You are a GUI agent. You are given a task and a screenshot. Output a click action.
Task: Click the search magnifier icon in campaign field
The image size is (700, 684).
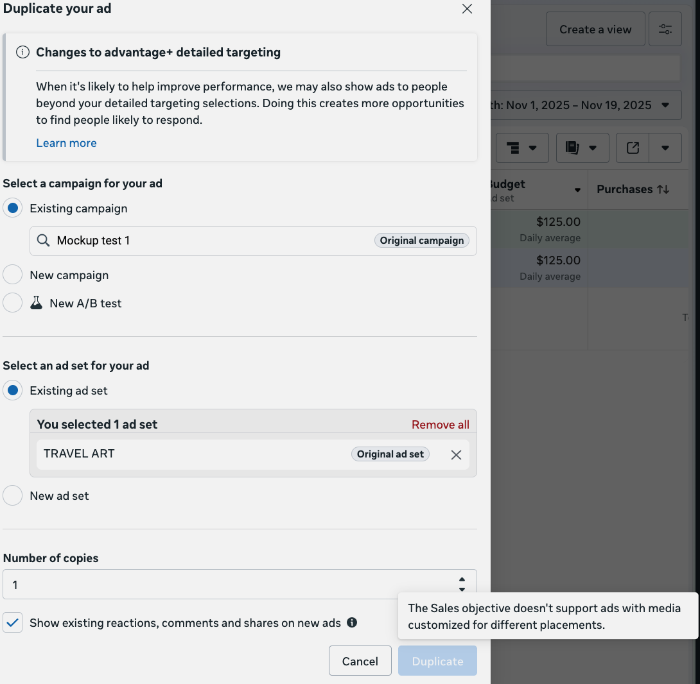click(43, 241)
